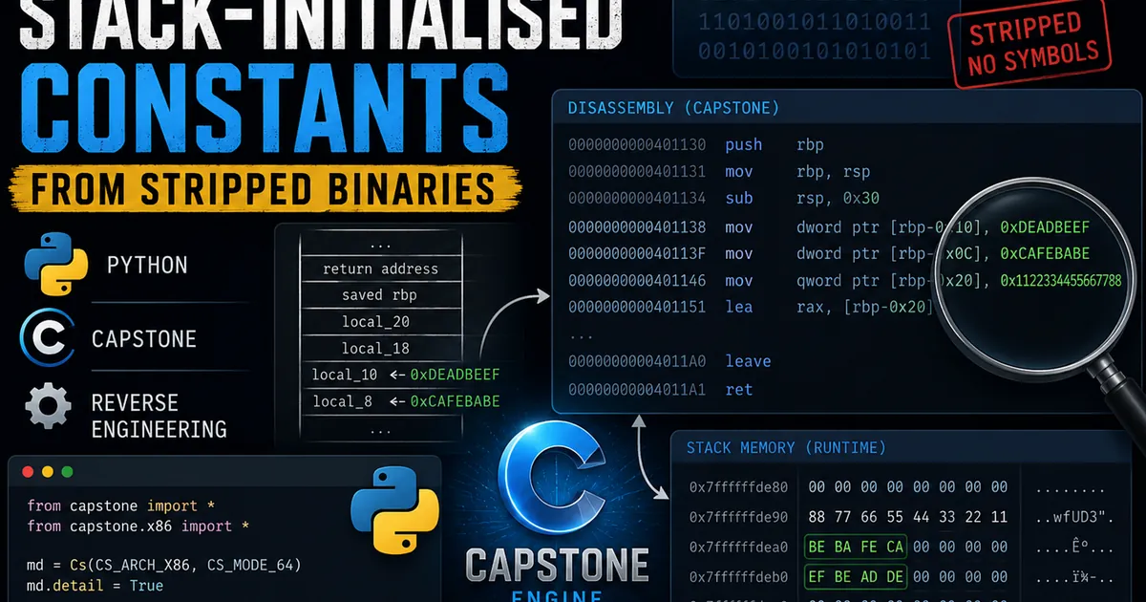The height and width of the screenshot is (602, 1146).
Task: Click the STRIPPED NO SYMBOLS stamp
Action: tap(1030, 44)
